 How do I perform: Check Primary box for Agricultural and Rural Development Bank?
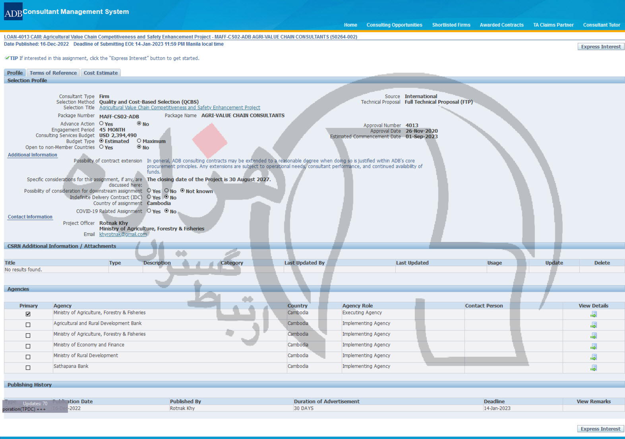coord(28,325)
